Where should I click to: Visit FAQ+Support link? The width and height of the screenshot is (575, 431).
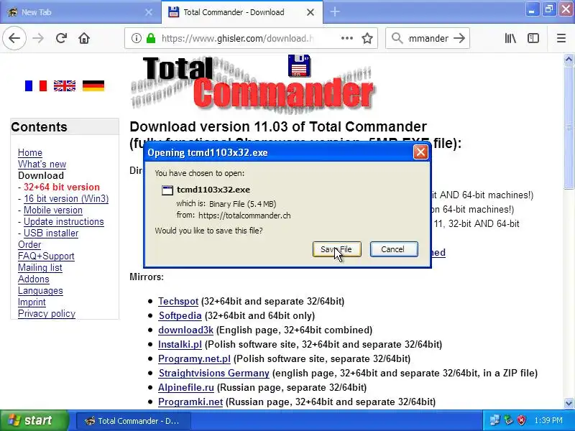[46, 256]
